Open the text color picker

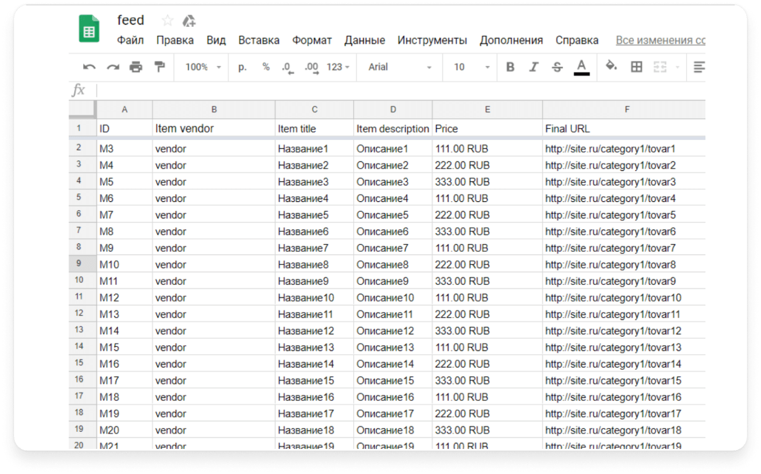581,67
